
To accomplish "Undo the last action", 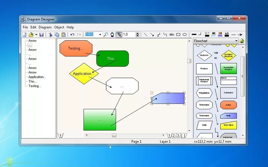I will pos(72,35).
